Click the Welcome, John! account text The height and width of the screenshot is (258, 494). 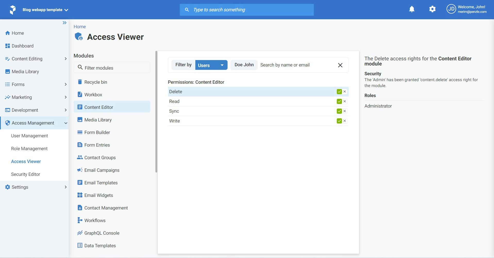point(471,7)
